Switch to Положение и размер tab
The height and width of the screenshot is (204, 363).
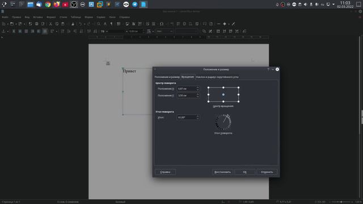click(x=167, y=77)
